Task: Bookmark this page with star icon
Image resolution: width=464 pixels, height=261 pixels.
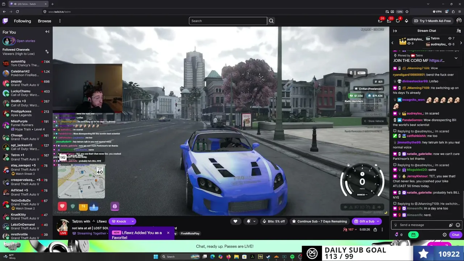Action: (407, 12)
